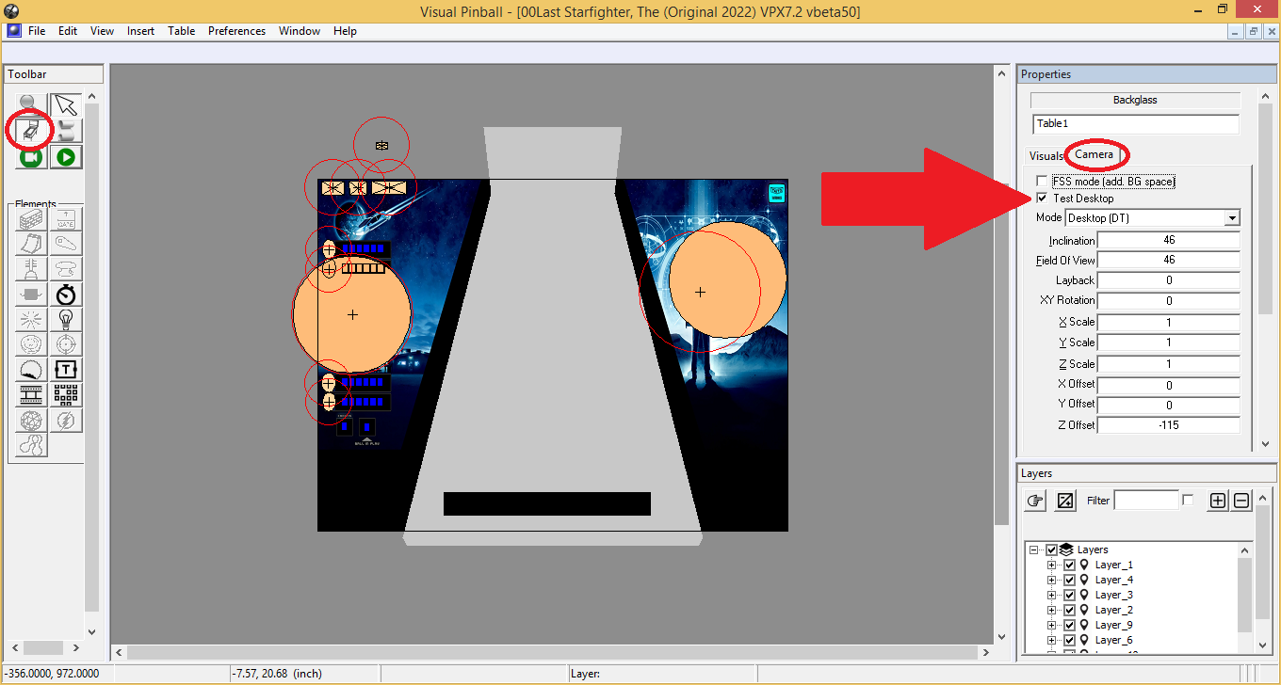Uncheck Layer_4 visibility checkbox
Viewport: 1281px width, 685px height.
click(1069, 580)
